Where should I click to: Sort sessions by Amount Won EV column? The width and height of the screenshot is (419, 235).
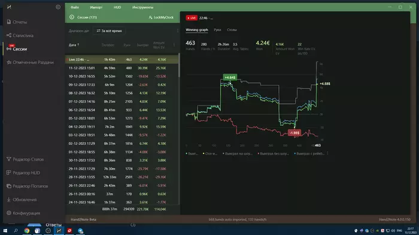coord(159,45)
